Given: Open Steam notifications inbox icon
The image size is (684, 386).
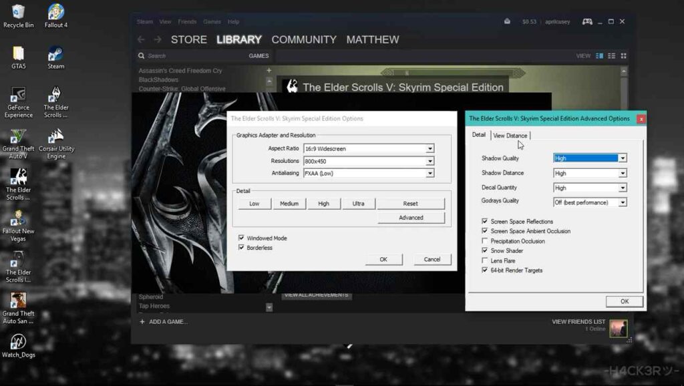Looking at the screenshot, I should pyautogui.click(x=507, y=21).
